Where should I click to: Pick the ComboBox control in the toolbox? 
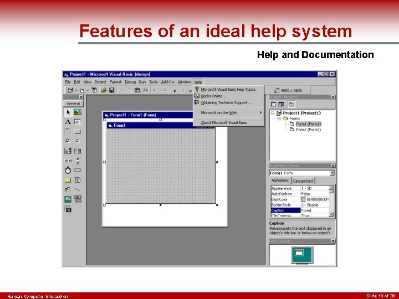click(68, 151)
